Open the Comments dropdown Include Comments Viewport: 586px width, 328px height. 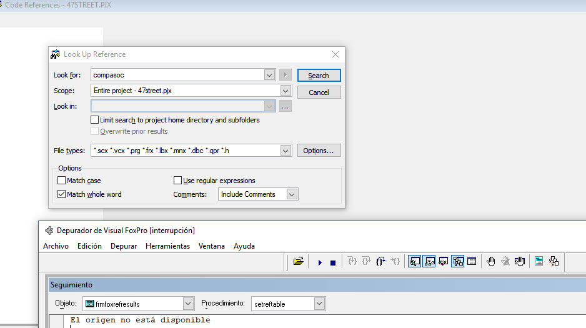[x=292, y=194]
